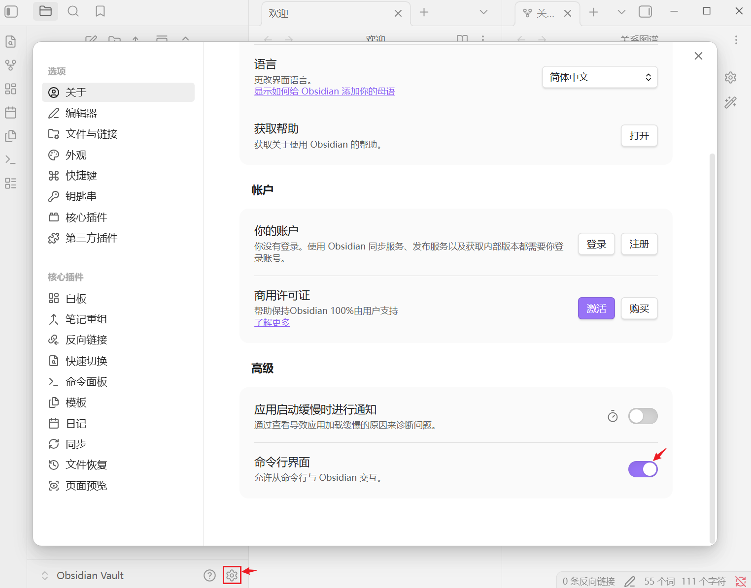The height and width of the screenshot is (588, 751).
Task: Open the search magnifier icon
Action: click(x=73, y=11)
